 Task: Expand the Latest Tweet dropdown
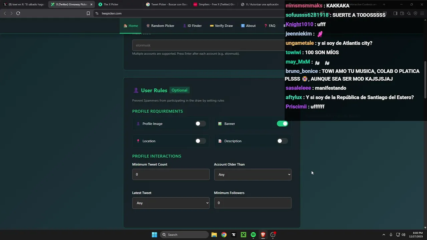click(x=171, y=203)
